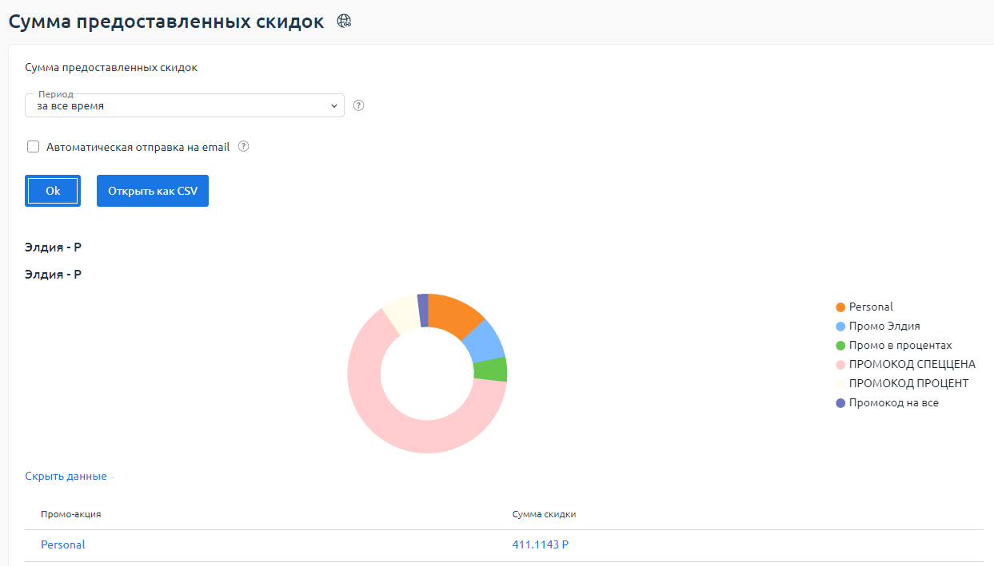Toggle the ПРОМОКОД СПЕЦЦЕНА legend entry
The image size is (994, 566).
coord(912,364)
